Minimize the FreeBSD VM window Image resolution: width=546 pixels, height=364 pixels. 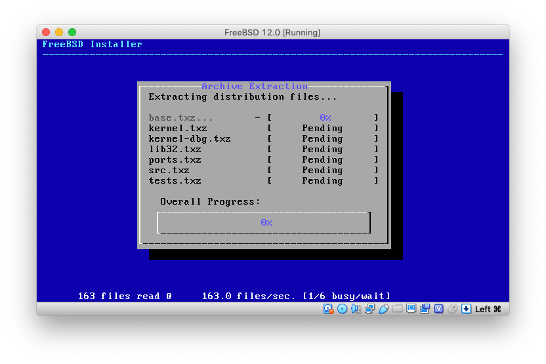(59, 32)
